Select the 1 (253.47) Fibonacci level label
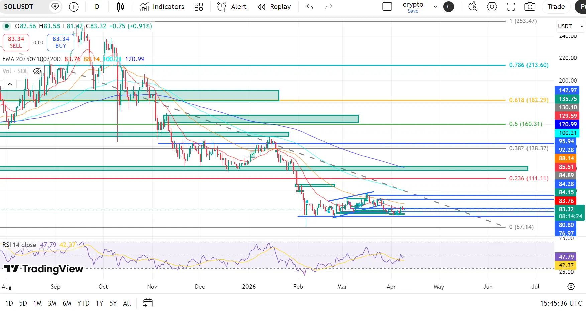 pos(523,21)
